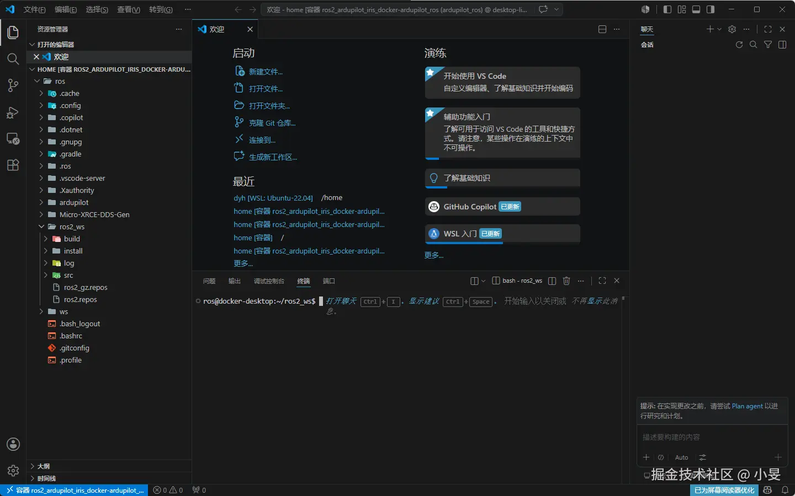
Task: Click the remote container indicator in status bar
Action: (x=75, y=490)
